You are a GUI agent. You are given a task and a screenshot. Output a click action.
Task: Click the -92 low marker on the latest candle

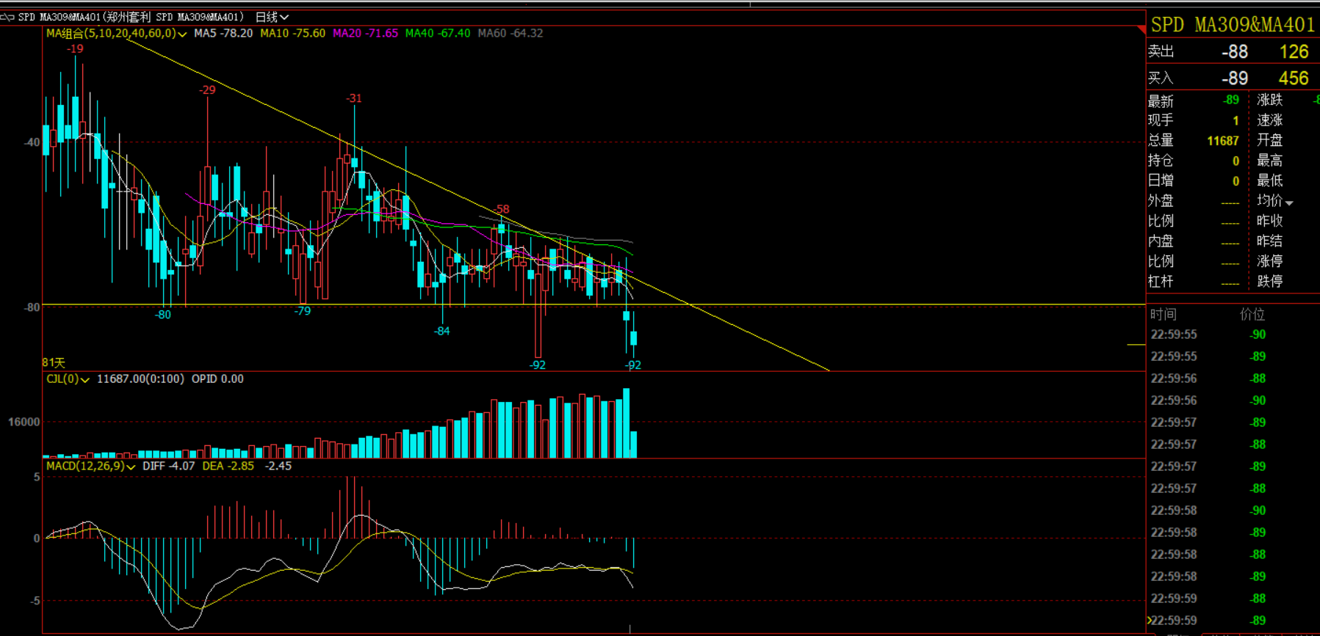coord(632,365)
